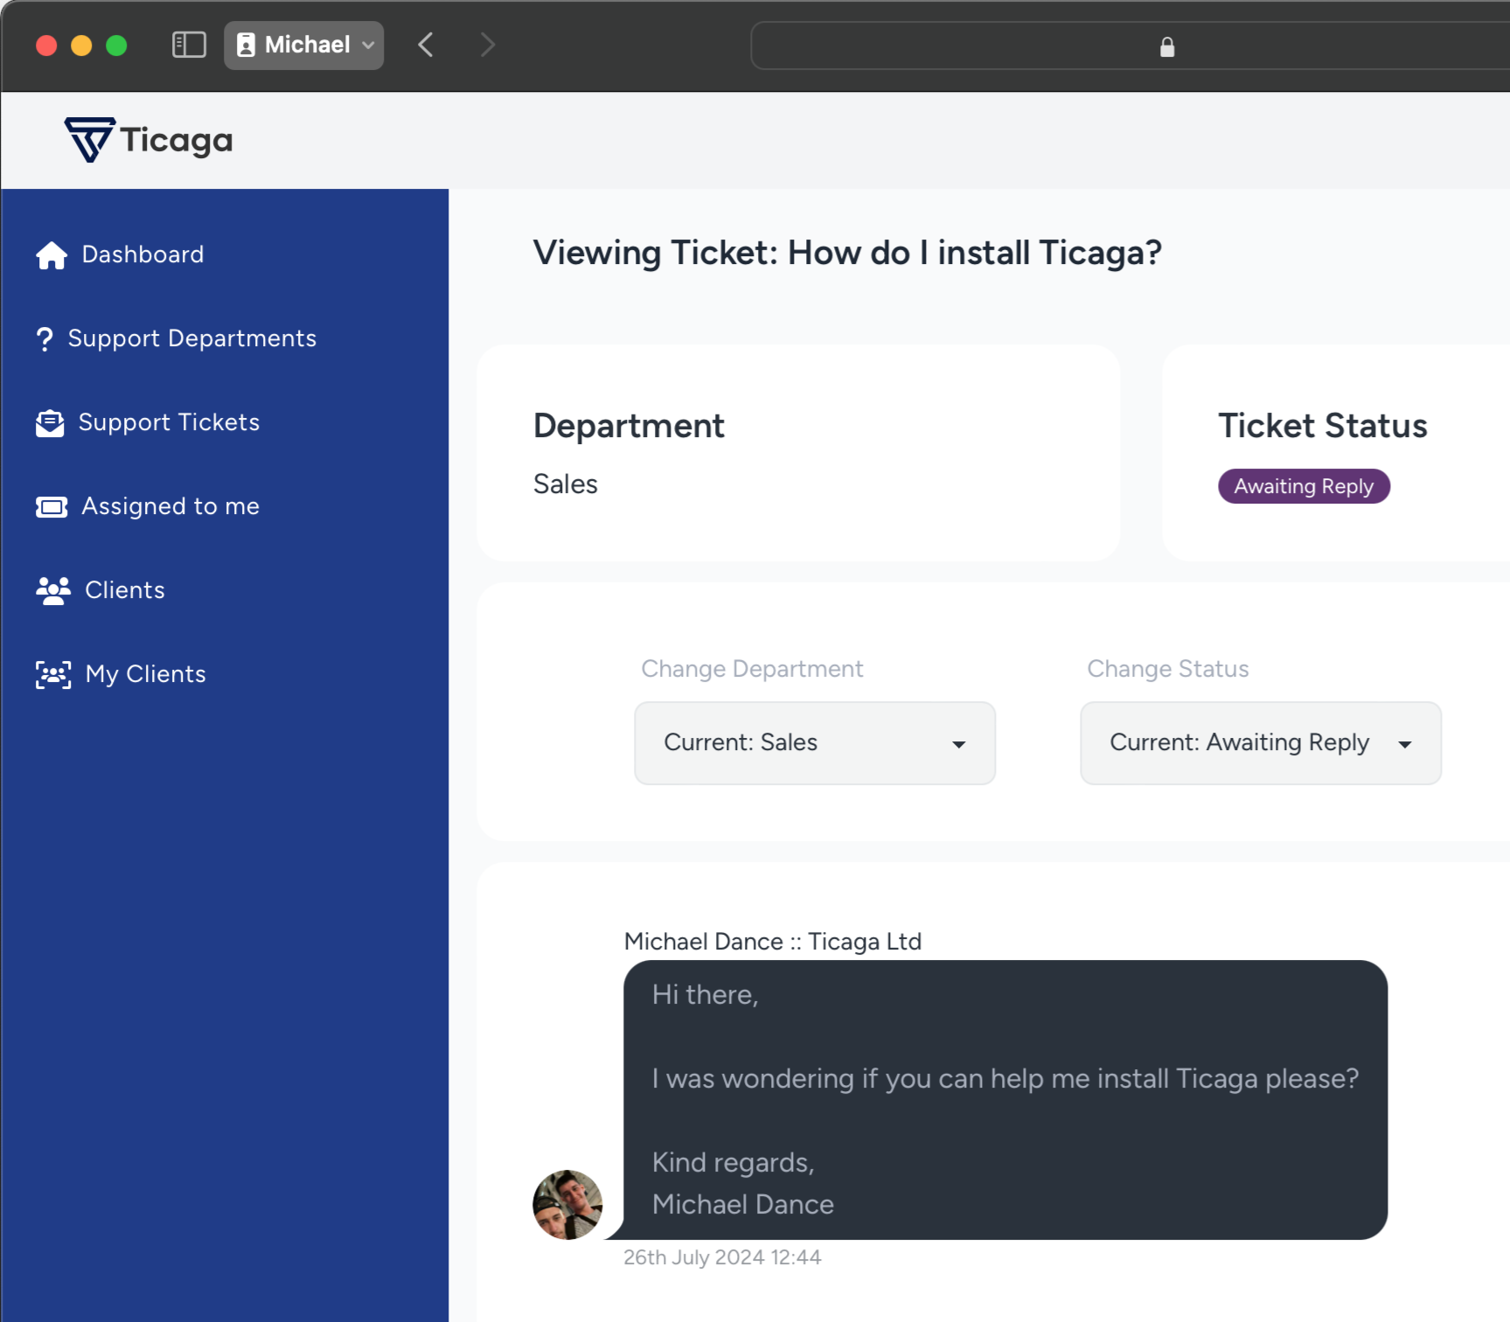The image size is (1510, 1322).
Task: Click the address bar lock icon
Action: pyautogui.click(x=1167, y=46)
